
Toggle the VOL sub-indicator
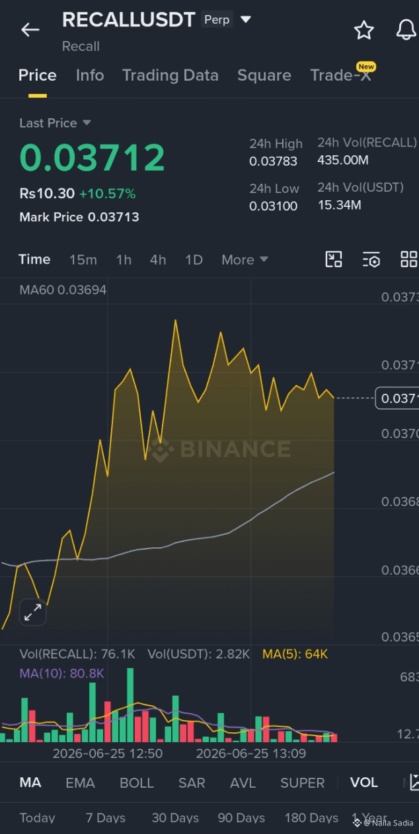(364, 783)
